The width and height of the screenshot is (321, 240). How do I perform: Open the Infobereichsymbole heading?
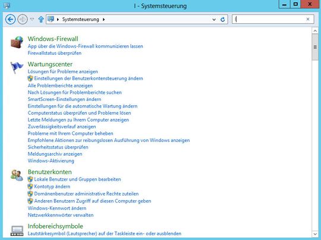point(55,226)
